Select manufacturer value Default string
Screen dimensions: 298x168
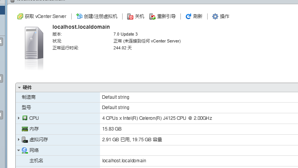coord(116,97)
